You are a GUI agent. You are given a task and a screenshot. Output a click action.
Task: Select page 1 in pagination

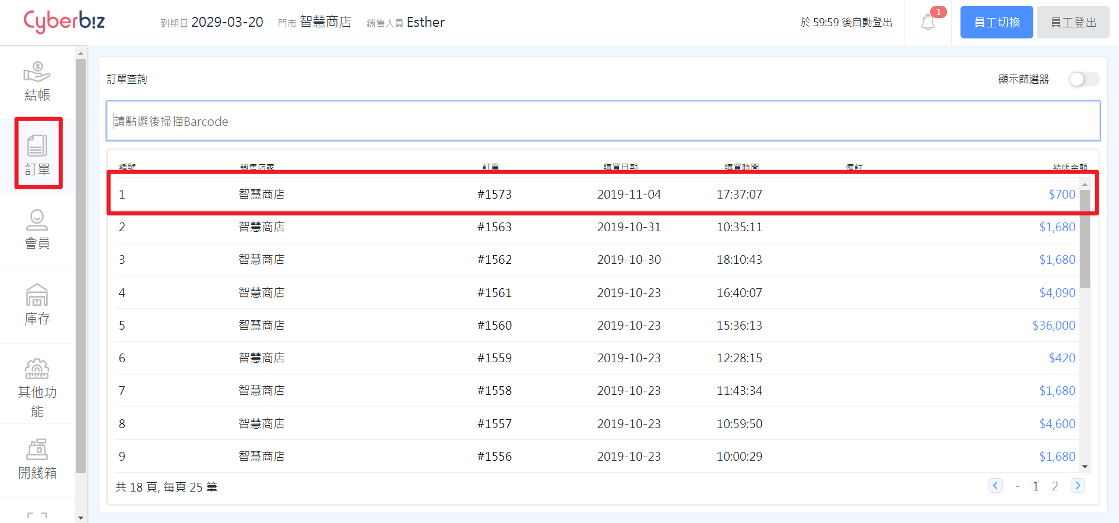pos(1036,486)
